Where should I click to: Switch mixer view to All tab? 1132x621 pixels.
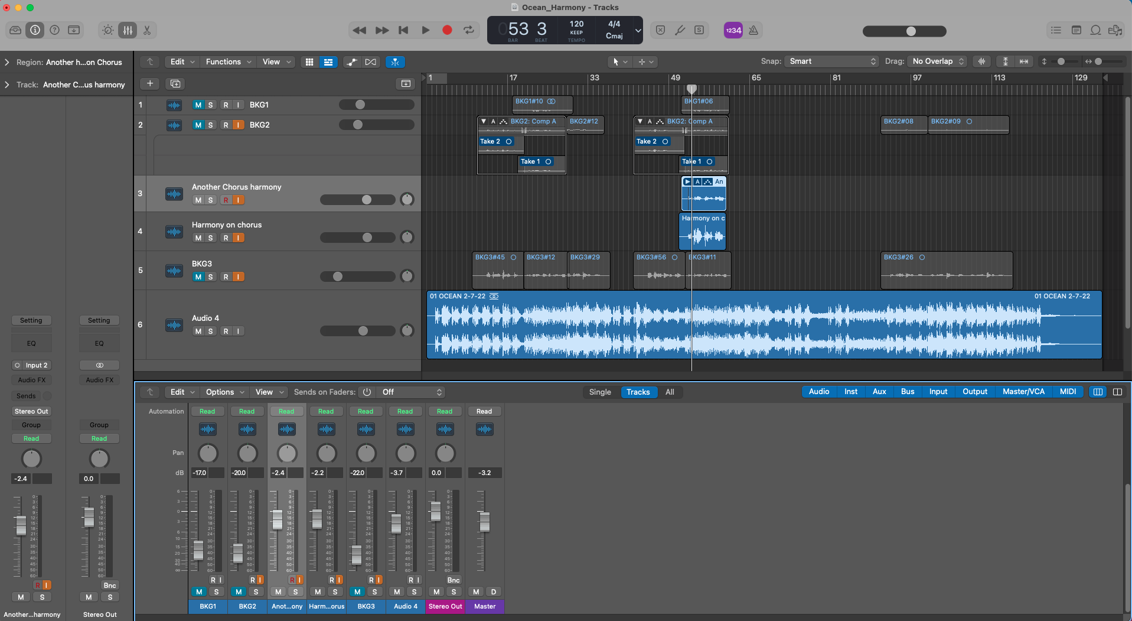coord(670,392)
